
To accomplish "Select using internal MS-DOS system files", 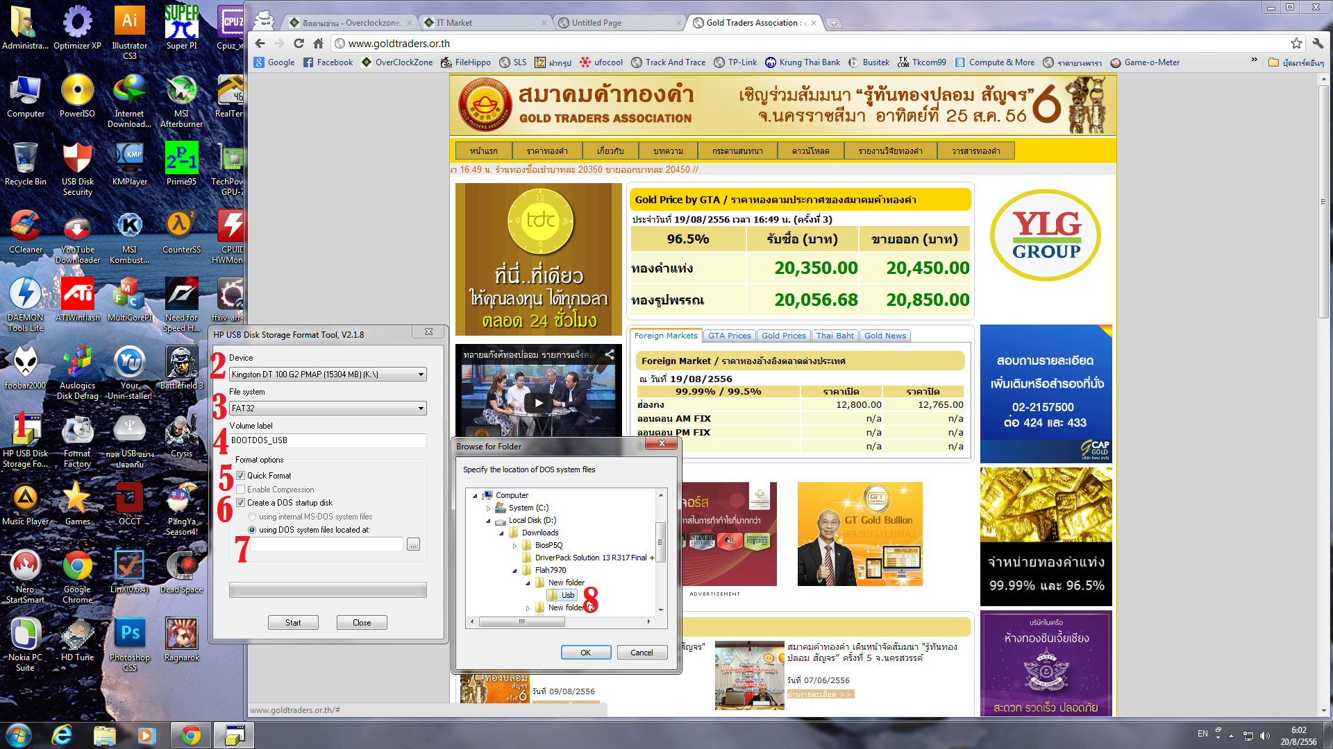I will click(x=252, y=517).
